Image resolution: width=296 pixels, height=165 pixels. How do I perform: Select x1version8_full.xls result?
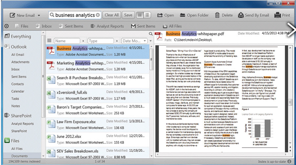[x=98, y=95]
